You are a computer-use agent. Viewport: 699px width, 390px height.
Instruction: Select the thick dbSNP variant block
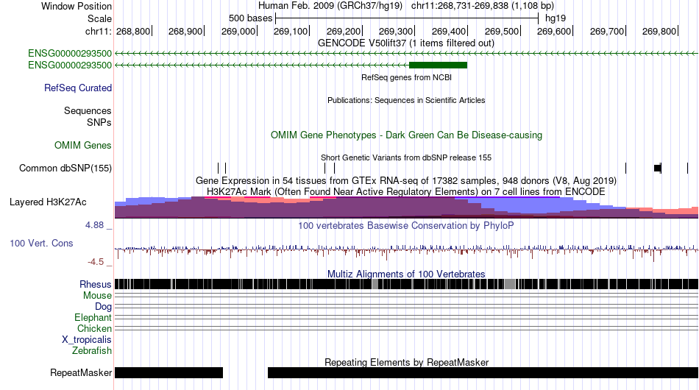pyautogui.click(x=658, y=168)
